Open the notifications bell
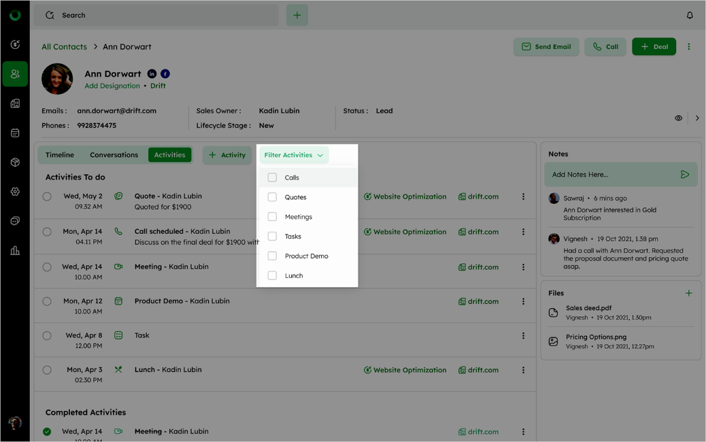Viewport: 706px width, 442px height. (x=690, y=16)
